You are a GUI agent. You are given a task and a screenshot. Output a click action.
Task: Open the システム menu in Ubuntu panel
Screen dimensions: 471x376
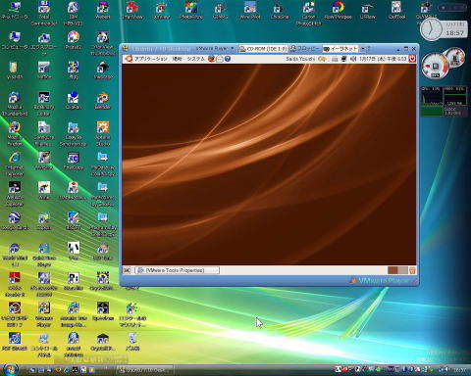pos(195,59)
